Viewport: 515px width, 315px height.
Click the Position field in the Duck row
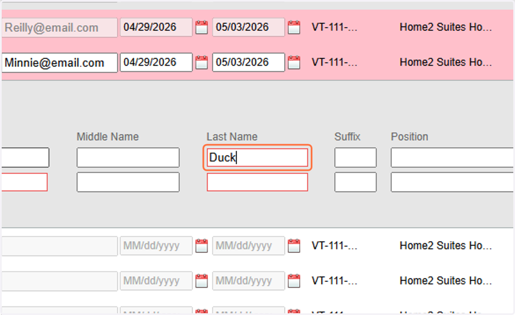pyautogui.click(x=453, y=157)
